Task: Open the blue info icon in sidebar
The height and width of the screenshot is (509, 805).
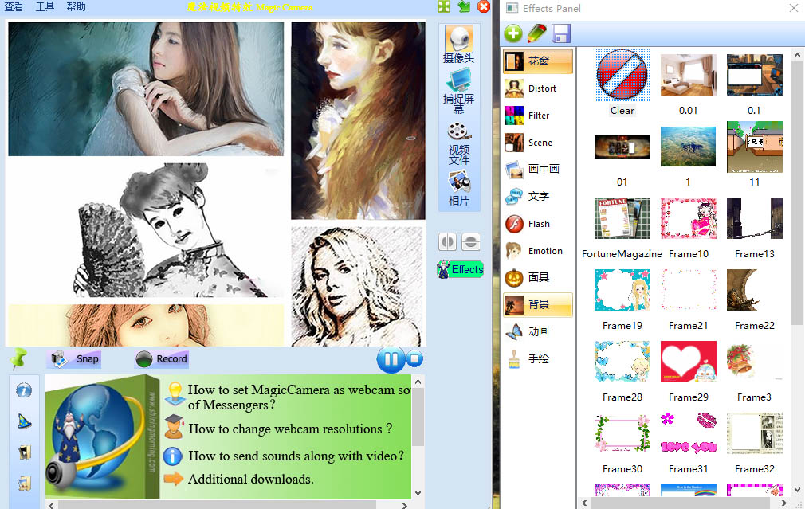Action: pyautogui.click(x=24, y=390)
